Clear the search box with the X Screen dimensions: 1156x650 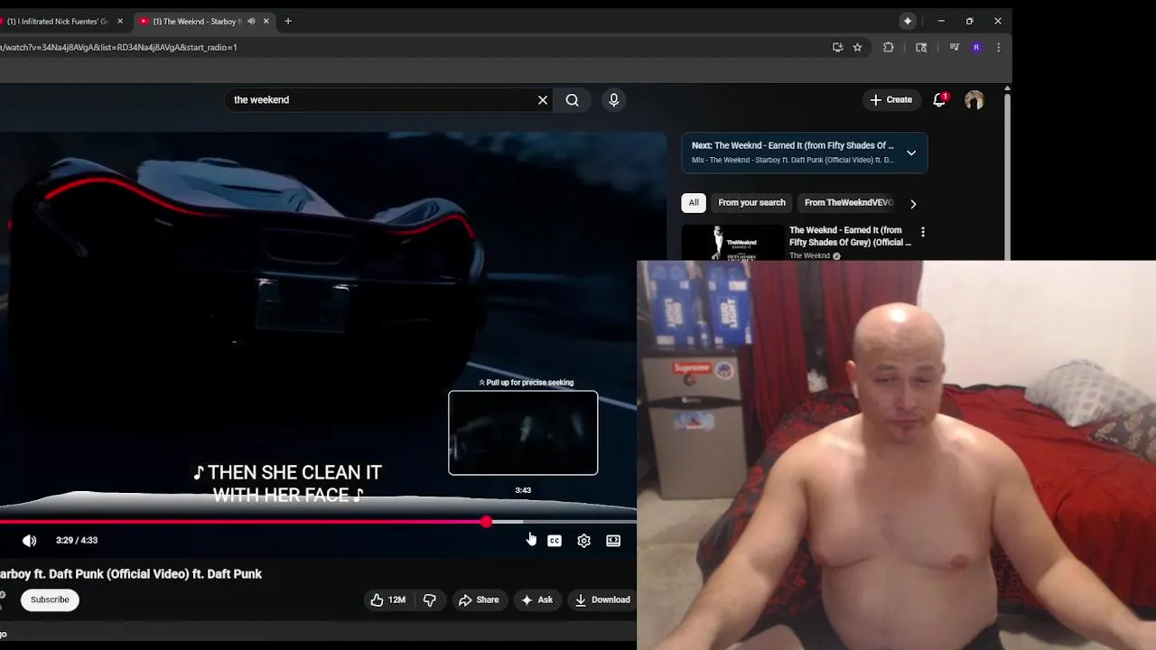click(543, 100)
